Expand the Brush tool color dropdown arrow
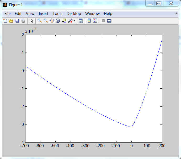Viewport: 181px width, 159px height. [74, 21]
